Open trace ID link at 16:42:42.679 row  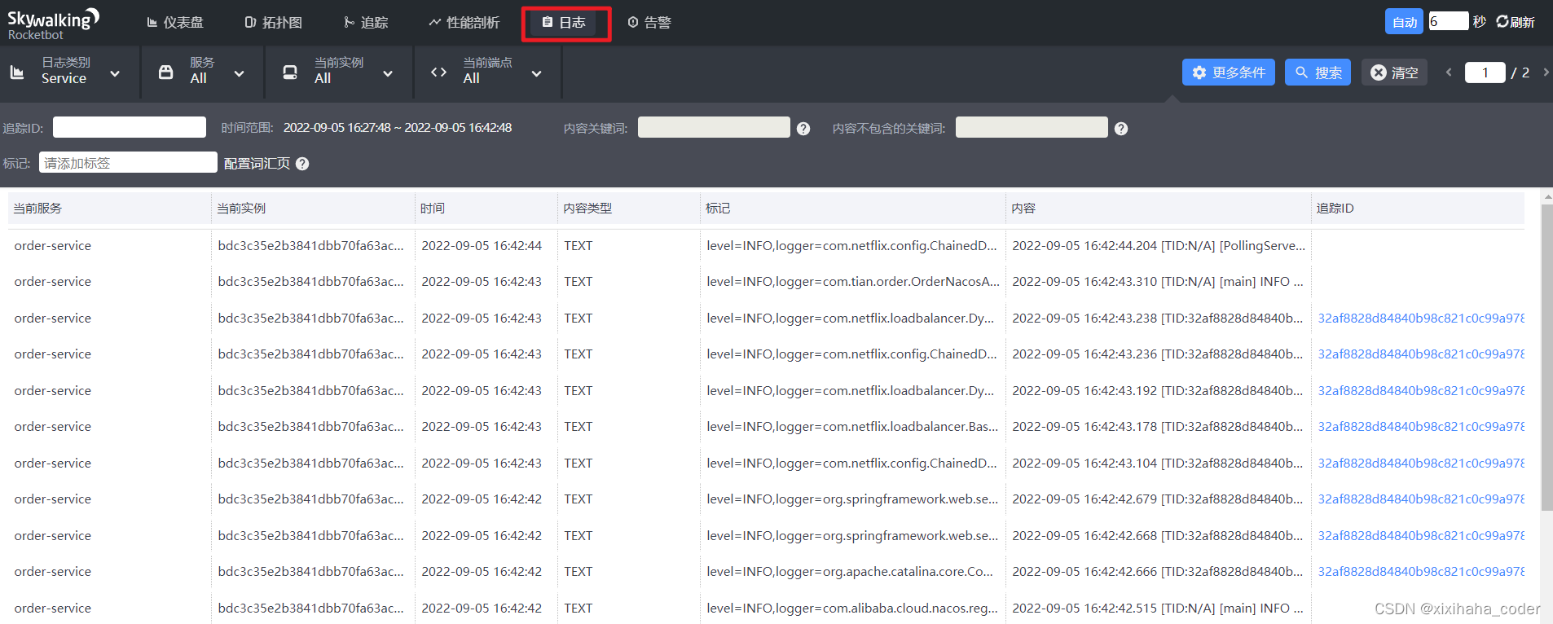click(x=1421, y=499)
